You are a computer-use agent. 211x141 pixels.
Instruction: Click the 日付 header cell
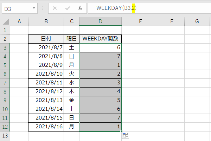click(x=46, y=39)
